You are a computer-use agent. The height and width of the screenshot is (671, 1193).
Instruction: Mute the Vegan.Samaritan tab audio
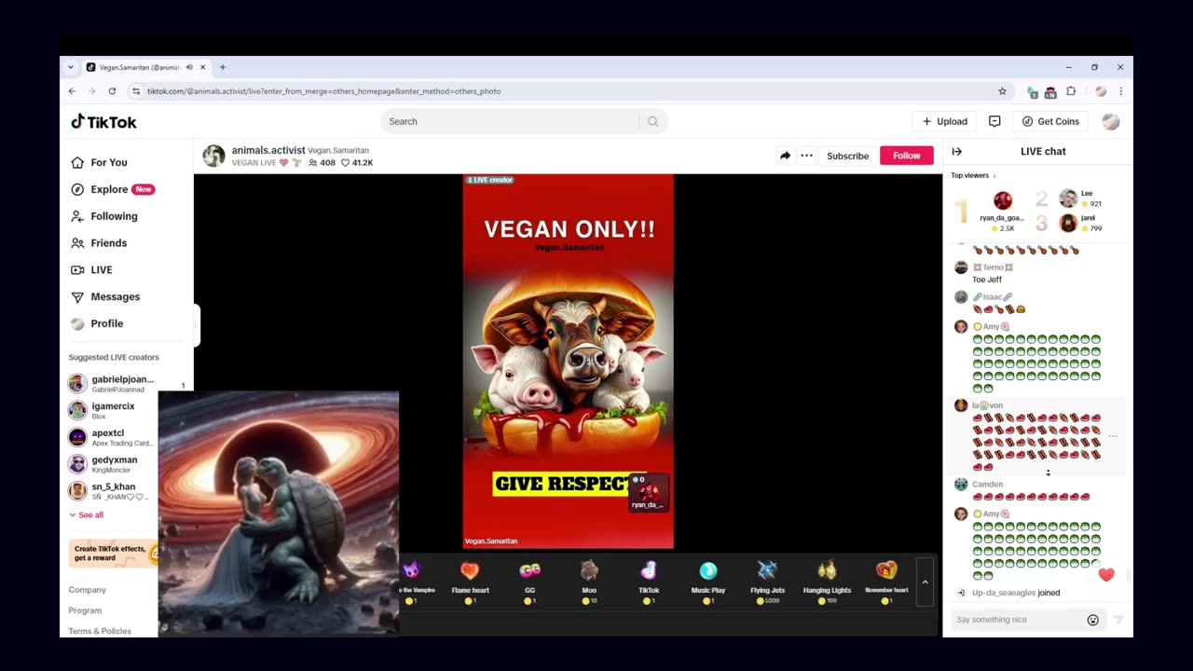point(189,67)
